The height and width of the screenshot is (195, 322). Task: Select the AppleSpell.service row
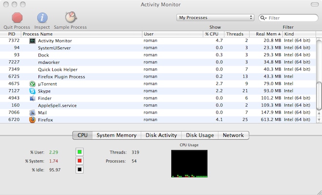coord(158,105)
